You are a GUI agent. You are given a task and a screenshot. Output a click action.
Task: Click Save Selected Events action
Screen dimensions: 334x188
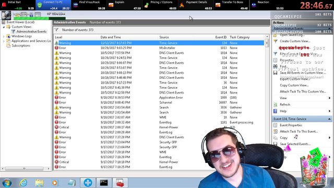[295, 144]
